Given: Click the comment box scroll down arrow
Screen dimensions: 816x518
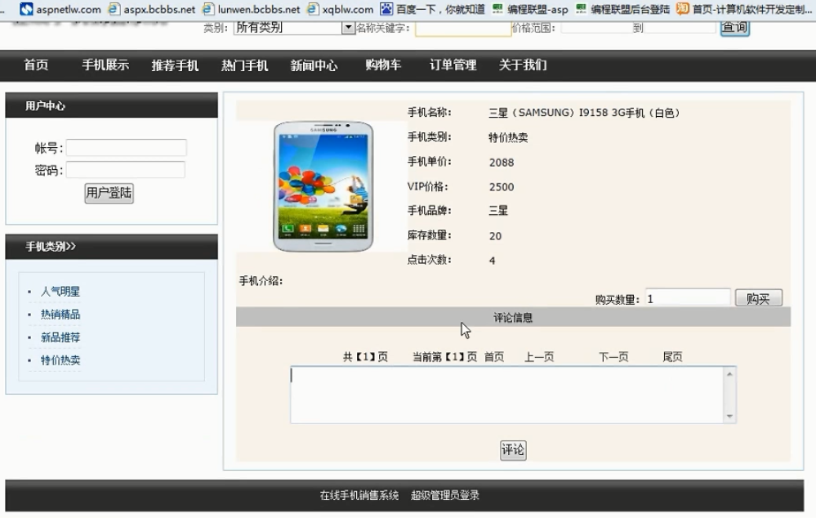Looking at the screenshot, I should coord(729,415).
